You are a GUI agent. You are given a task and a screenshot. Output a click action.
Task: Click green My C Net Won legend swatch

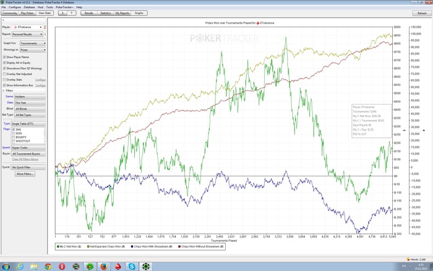[58, 246]
